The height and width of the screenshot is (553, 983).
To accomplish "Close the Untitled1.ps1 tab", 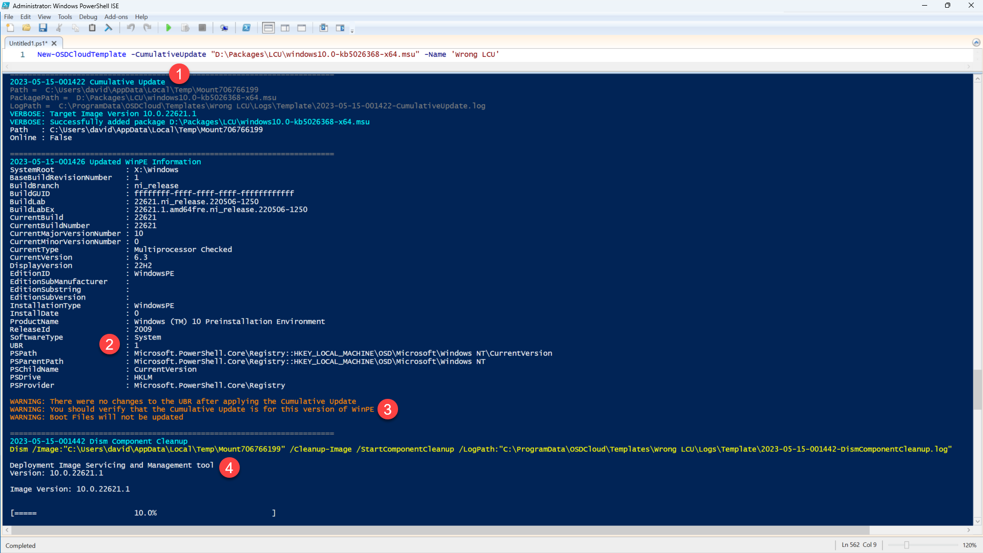I will click(x=54, y=44).
